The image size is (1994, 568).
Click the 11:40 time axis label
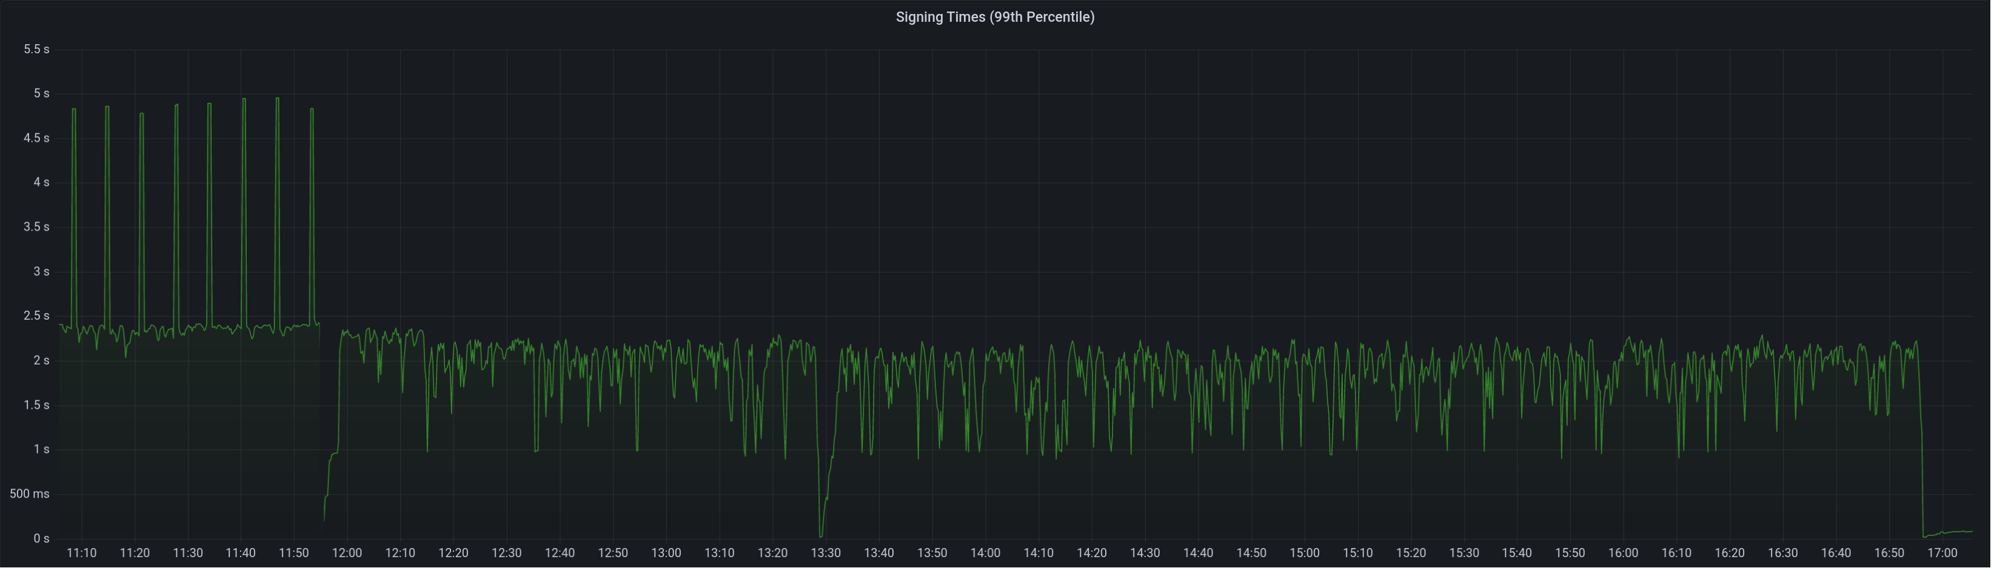coord(241,553)
